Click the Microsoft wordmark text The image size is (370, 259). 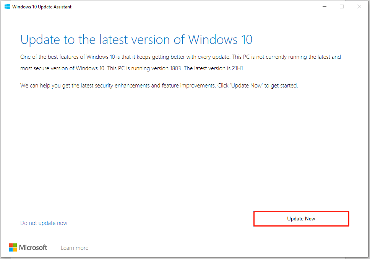click(33, 248)
